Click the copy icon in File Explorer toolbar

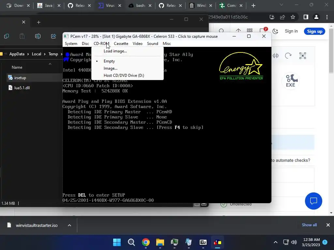7,36
